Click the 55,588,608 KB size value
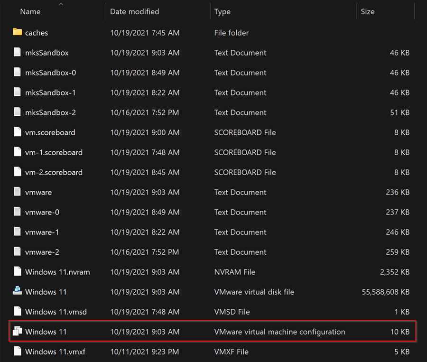 pyautogui.click(x=386, y=292)
